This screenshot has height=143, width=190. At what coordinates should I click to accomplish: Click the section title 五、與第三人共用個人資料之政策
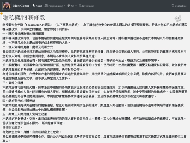point(25,114)
